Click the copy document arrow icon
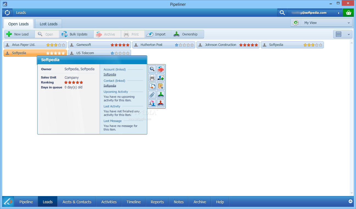 pyautogui.click(x=152, y=86)
